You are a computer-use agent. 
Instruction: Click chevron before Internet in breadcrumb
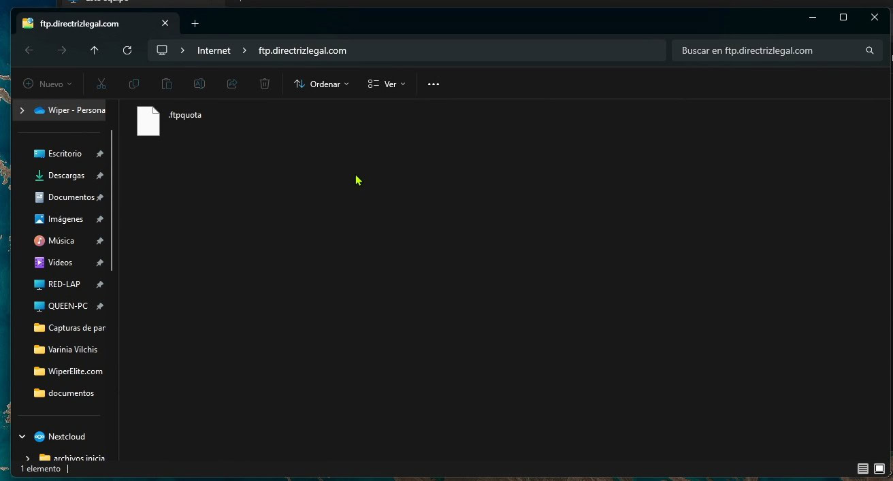182,50
